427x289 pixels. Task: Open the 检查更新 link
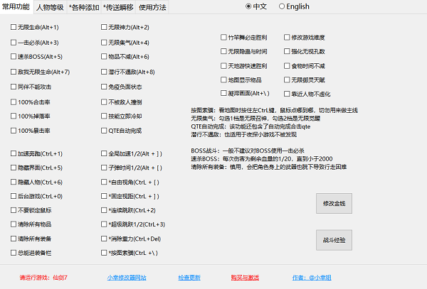pos(189,277)
